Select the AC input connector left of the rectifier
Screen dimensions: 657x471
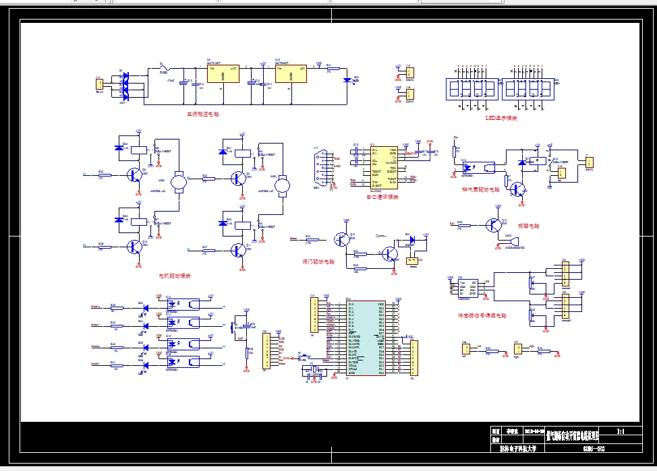coord(99,84)
